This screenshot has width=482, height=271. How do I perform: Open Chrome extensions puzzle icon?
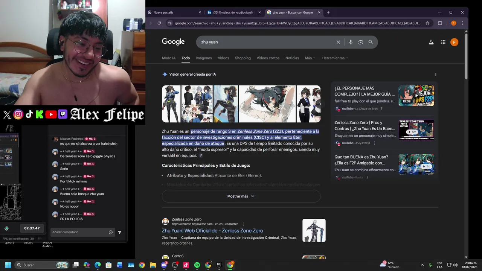(x=440, y=23)
